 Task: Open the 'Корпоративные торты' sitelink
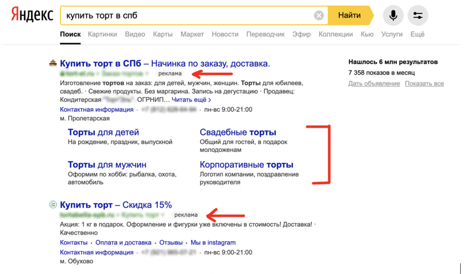[x=247, y=165]
